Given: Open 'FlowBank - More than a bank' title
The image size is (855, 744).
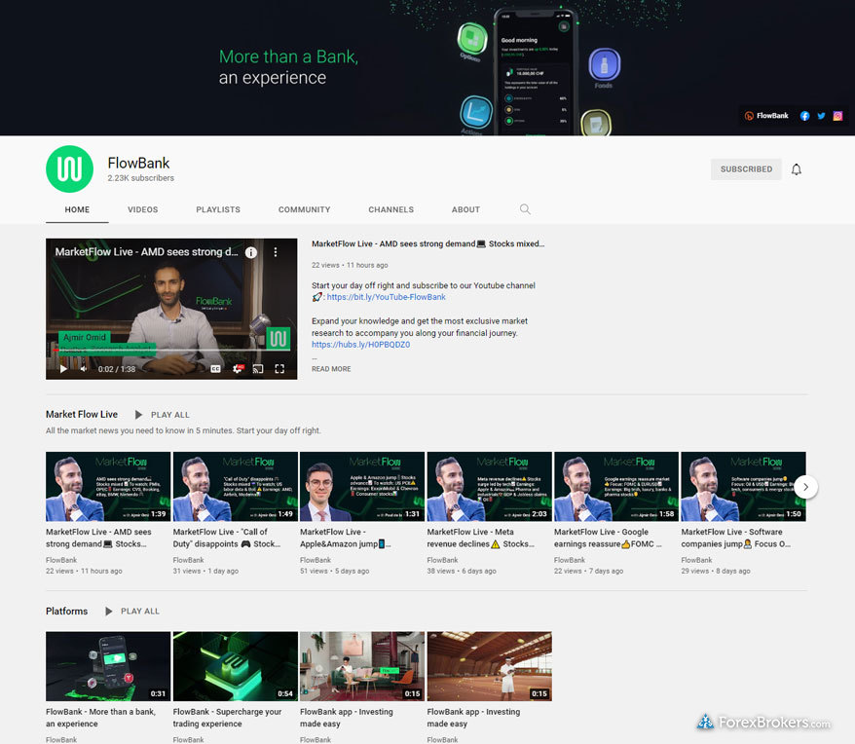Looking at the screenshot, I should (x=101, y=718).
